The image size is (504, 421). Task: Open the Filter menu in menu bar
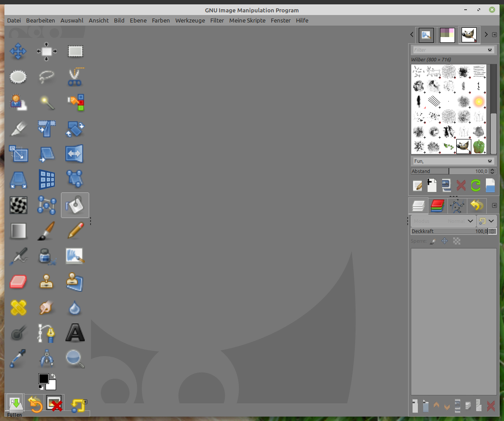(217, 20)
